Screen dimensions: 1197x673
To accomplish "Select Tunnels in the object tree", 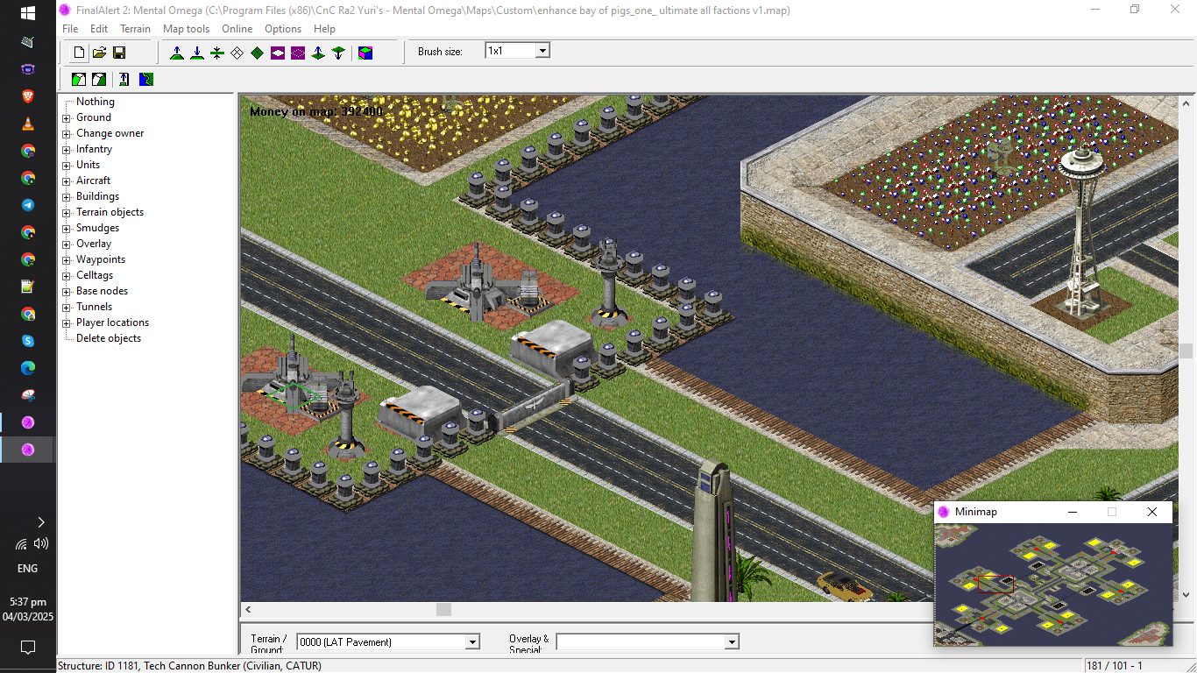I will (94, 307).
